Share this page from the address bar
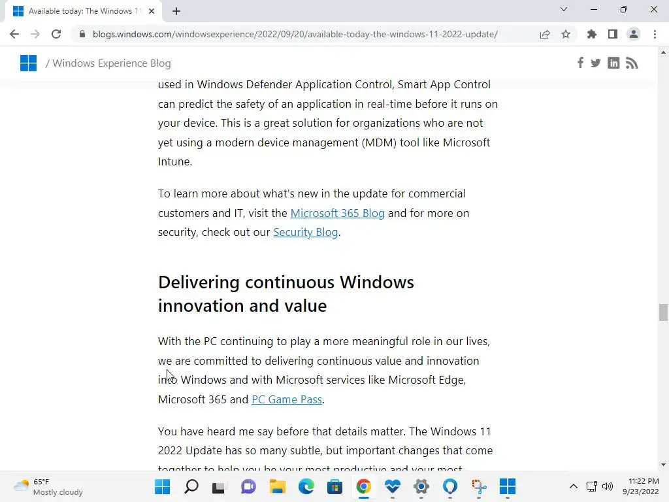This screenshot has width=669, height=502. [545, 34]
